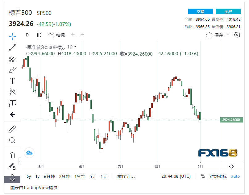Image resolution: width=249 pixels, height=195 pixels.
Task: Expand the 1D symbol legend dropdown
Action: (x=75, y=47)
